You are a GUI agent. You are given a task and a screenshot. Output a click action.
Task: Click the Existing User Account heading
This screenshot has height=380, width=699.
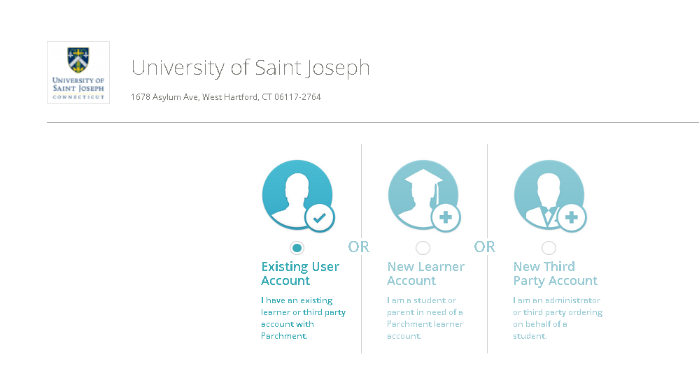tap(300, 274)
